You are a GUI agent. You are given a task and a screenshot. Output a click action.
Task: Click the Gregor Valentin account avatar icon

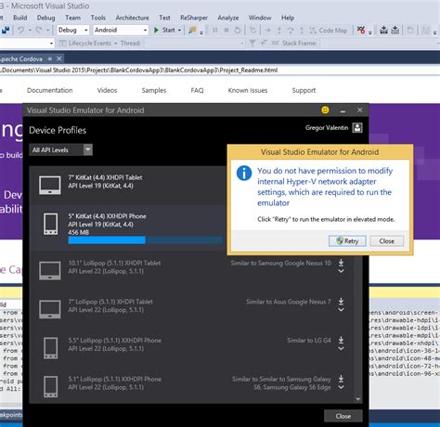point(357,128)
